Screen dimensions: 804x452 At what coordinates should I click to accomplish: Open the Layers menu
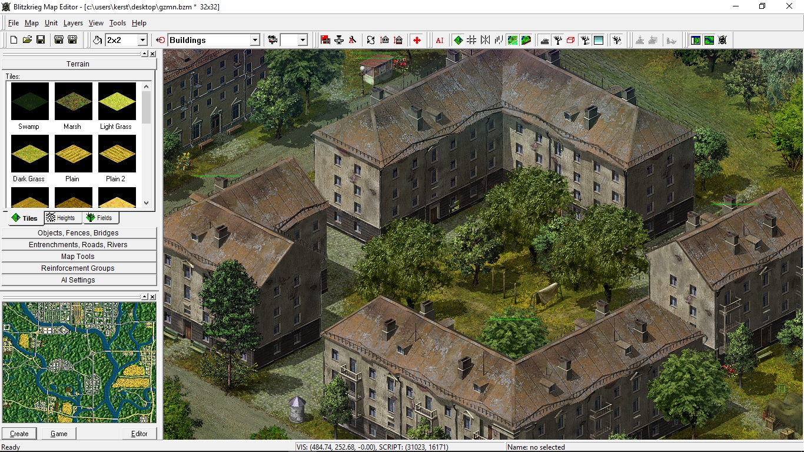tap(74, 23)
